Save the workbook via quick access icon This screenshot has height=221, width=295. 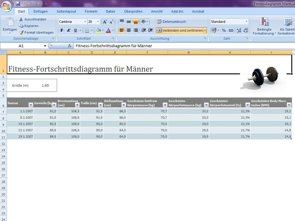tap(18, 3)
